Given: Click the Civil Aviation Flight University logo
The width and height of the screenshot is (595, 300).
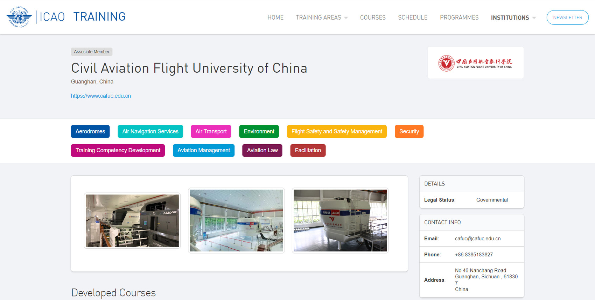Looking at the screenshot, I should (475, 63).
